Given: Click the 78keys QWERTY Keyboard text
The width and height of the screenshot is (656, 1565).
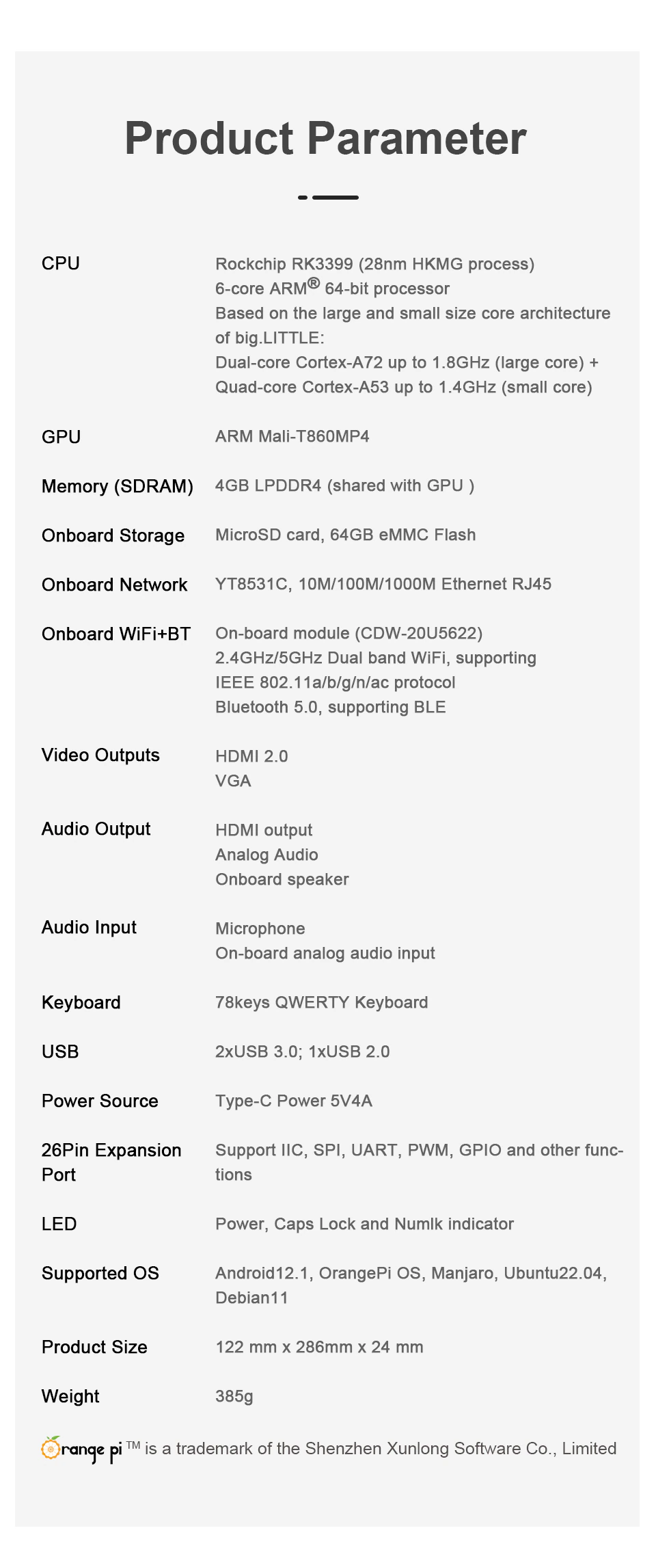Looking at the screenshot, I should coord(322,1002).
